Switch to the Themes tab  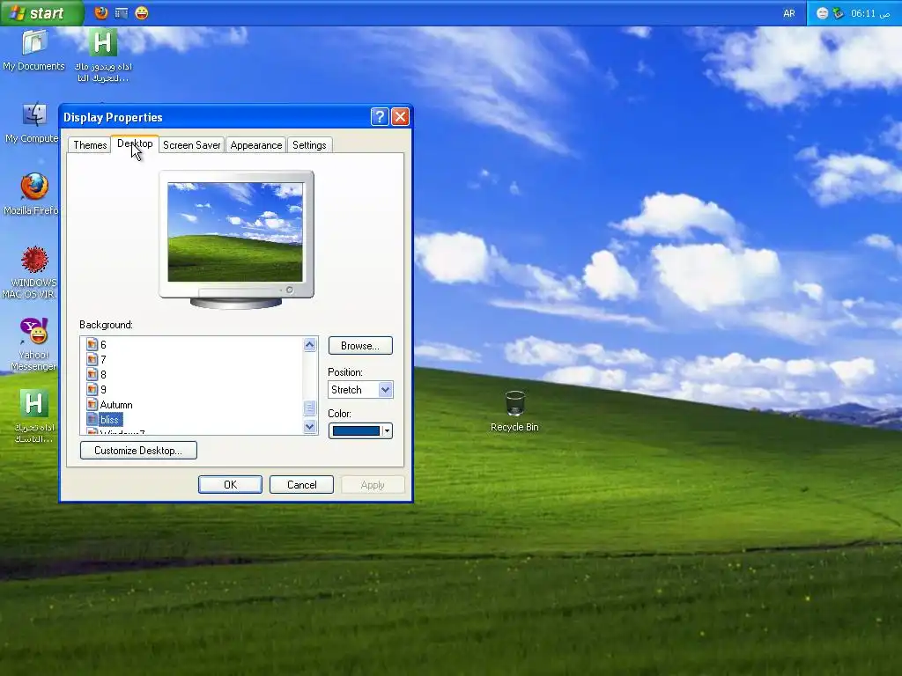pyautogui.click(x=90, y=145)
